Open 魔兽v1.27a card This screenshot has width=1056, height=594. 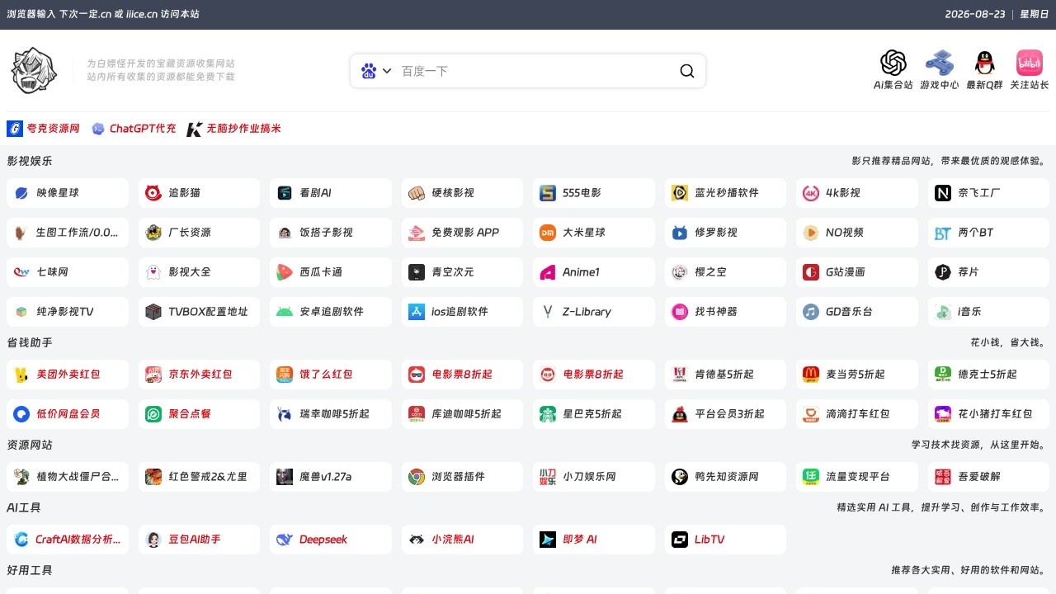(331, 477)
